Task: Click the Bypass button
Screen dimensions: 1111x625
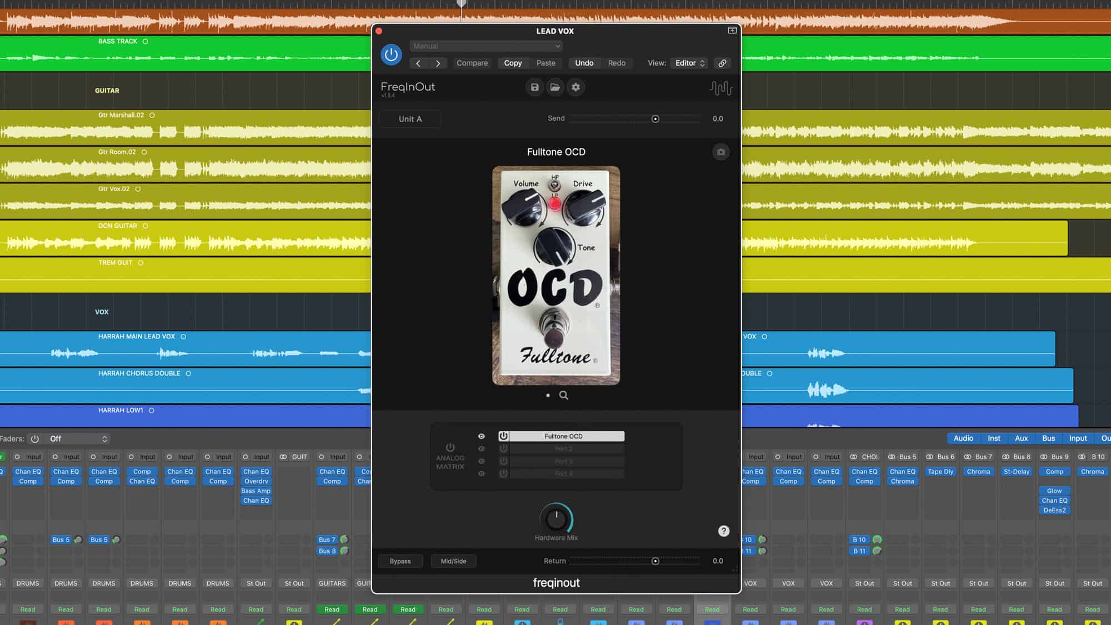Action: [x=400, y=561]
